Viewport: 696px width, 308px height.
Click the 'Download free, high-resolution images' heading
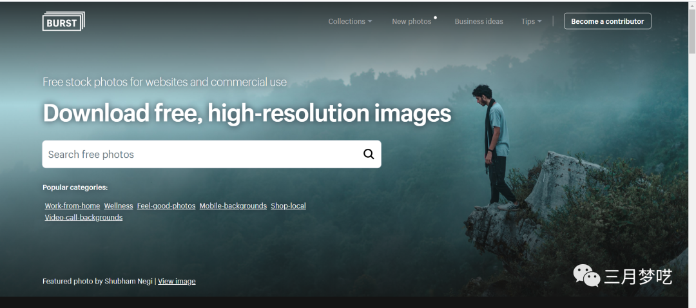[247, 113]
